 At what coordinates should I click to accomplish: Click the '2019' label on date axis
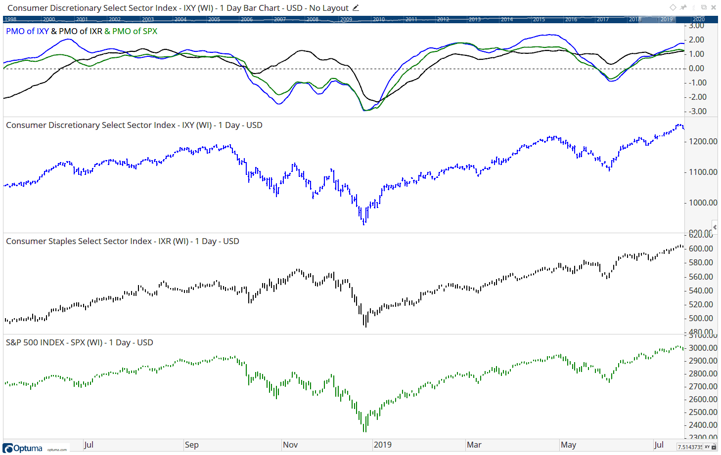(383, 445)
